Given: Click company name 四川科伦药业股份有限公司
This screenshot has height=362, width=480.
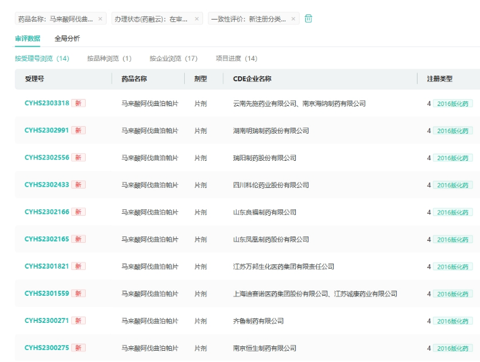Looking at the screenshot, I should pyautogui.click(x=271, y=185).
